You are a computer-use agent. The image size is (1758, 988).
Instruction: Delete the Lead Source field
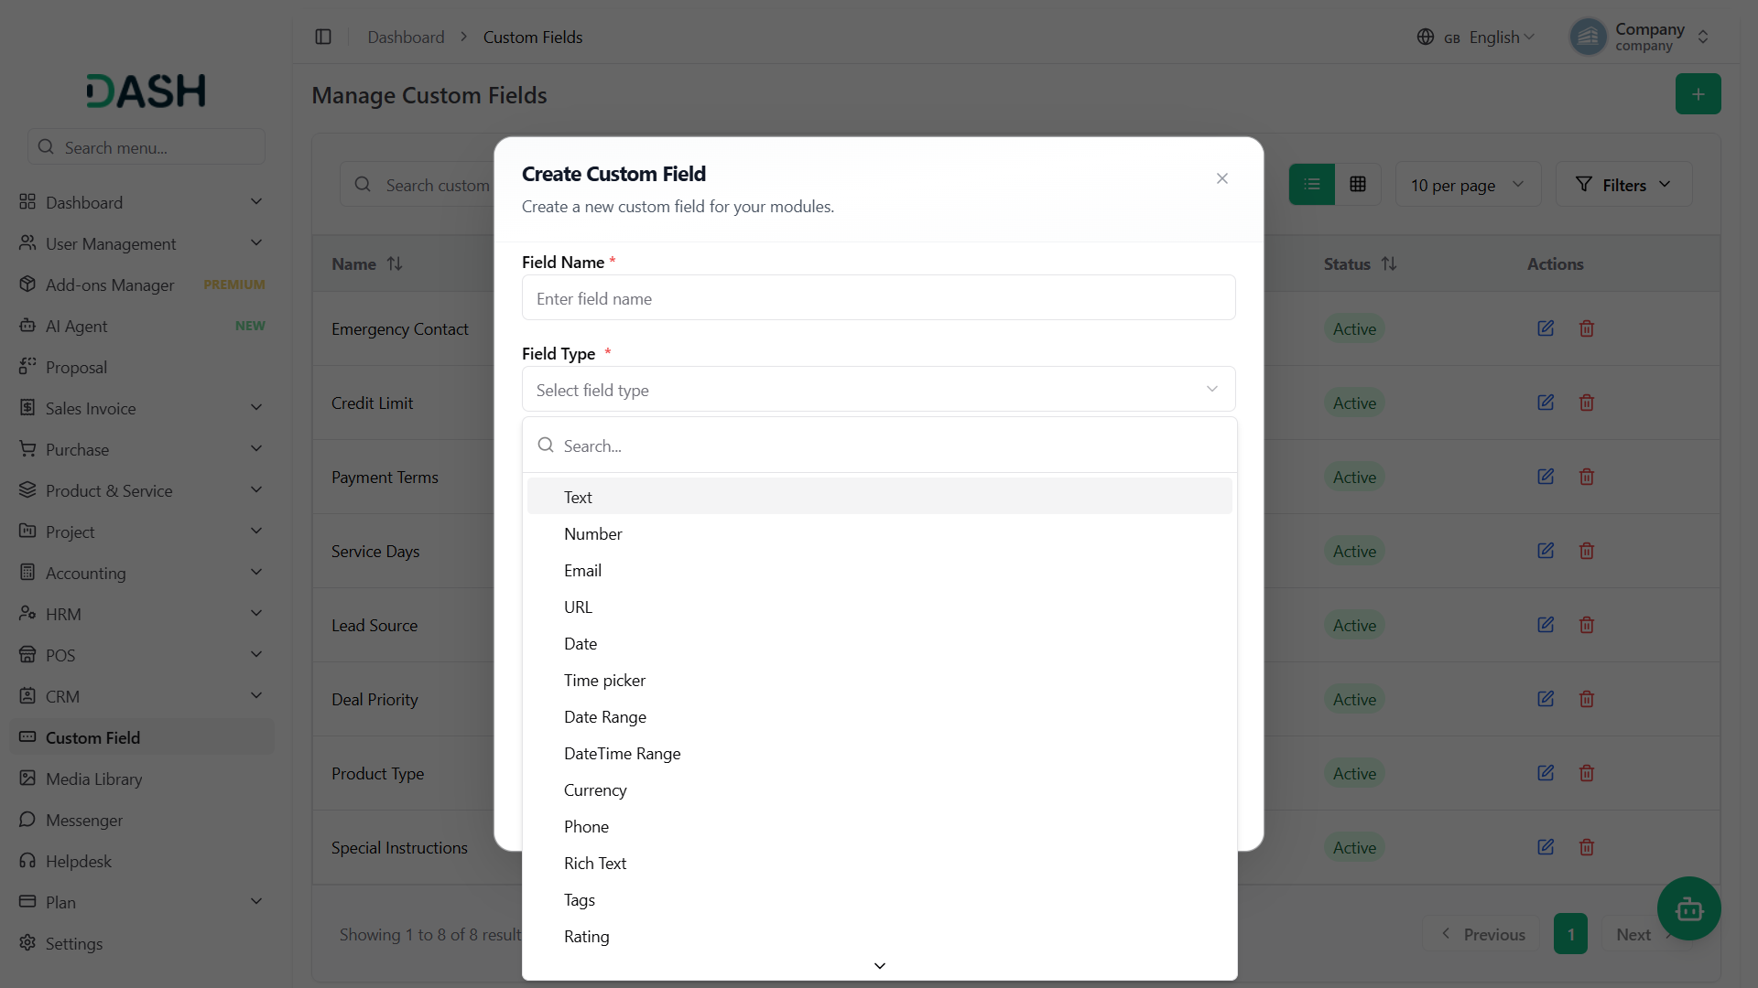coord(1587,625)
